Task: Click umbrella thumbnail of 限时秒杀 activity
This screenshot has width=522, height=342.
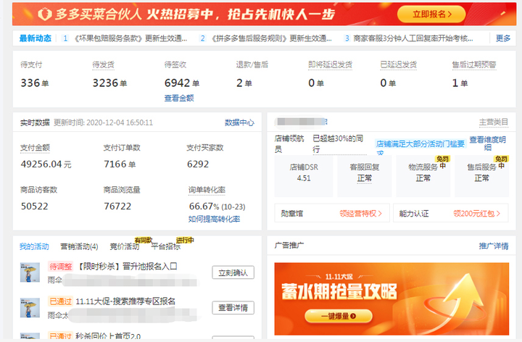Action: (x=30, y=272)
